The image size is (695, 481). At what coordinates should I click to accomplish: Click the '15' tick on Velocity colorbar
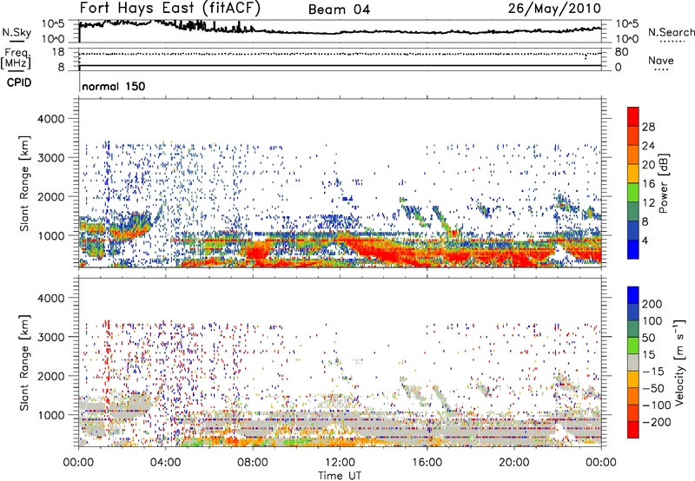(648, 354)
